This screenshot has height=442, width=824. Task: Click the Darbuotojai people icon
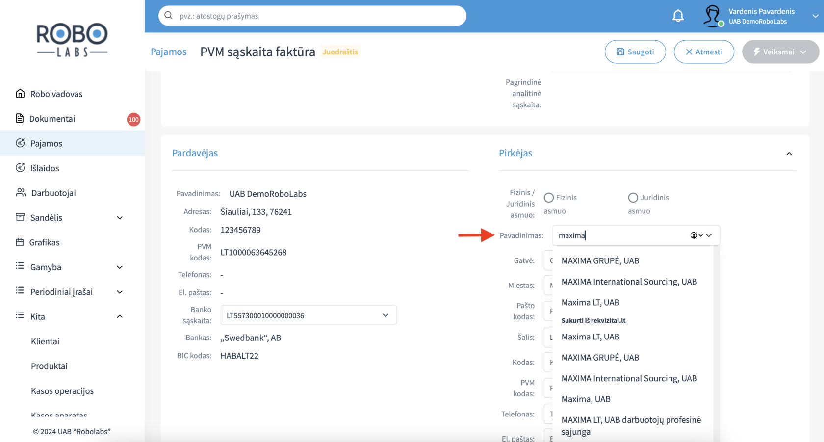pyautogui.click(x=21, y=192)
